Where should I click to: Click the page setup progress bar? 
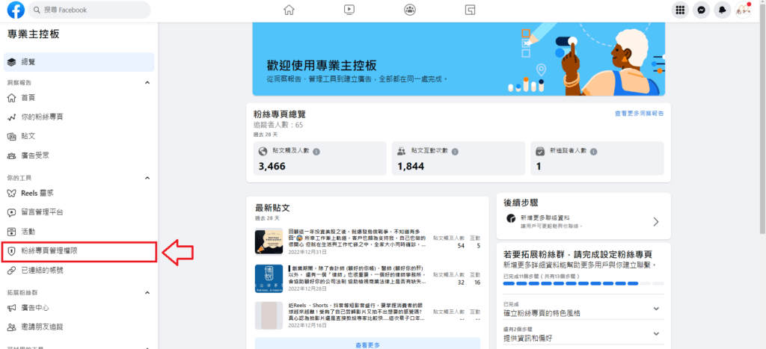click(583, 284)
